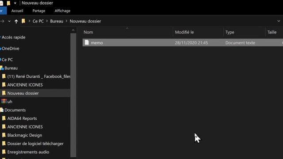Click title bar folder icon
Image resolution: width=283 pixels, height=159 pixels.
tap(8, 3)
